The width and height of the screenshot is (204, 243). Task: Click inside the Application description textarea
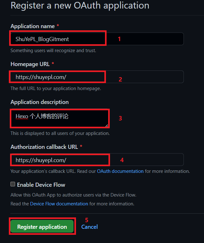(x=60, y=118)
